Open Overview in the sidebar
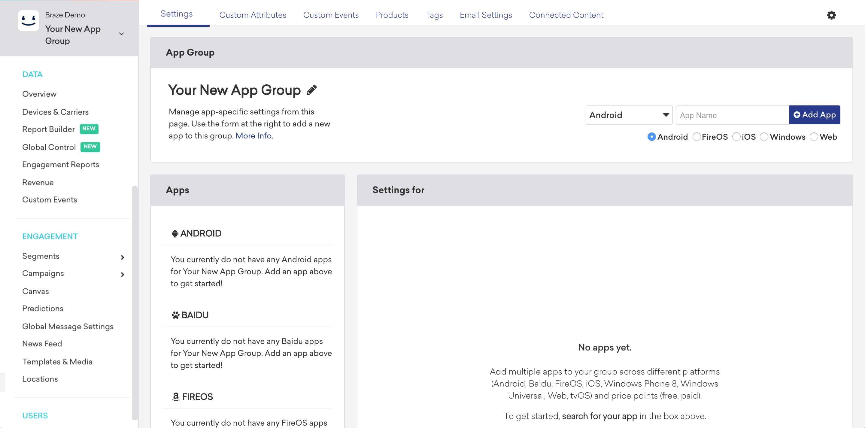 39,94
